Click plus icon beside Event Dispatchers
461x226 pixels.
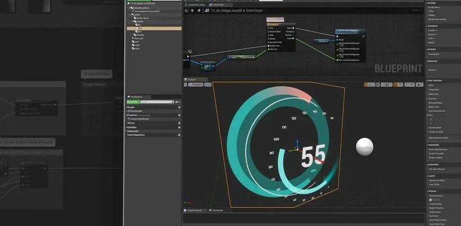tap(179, 135)
